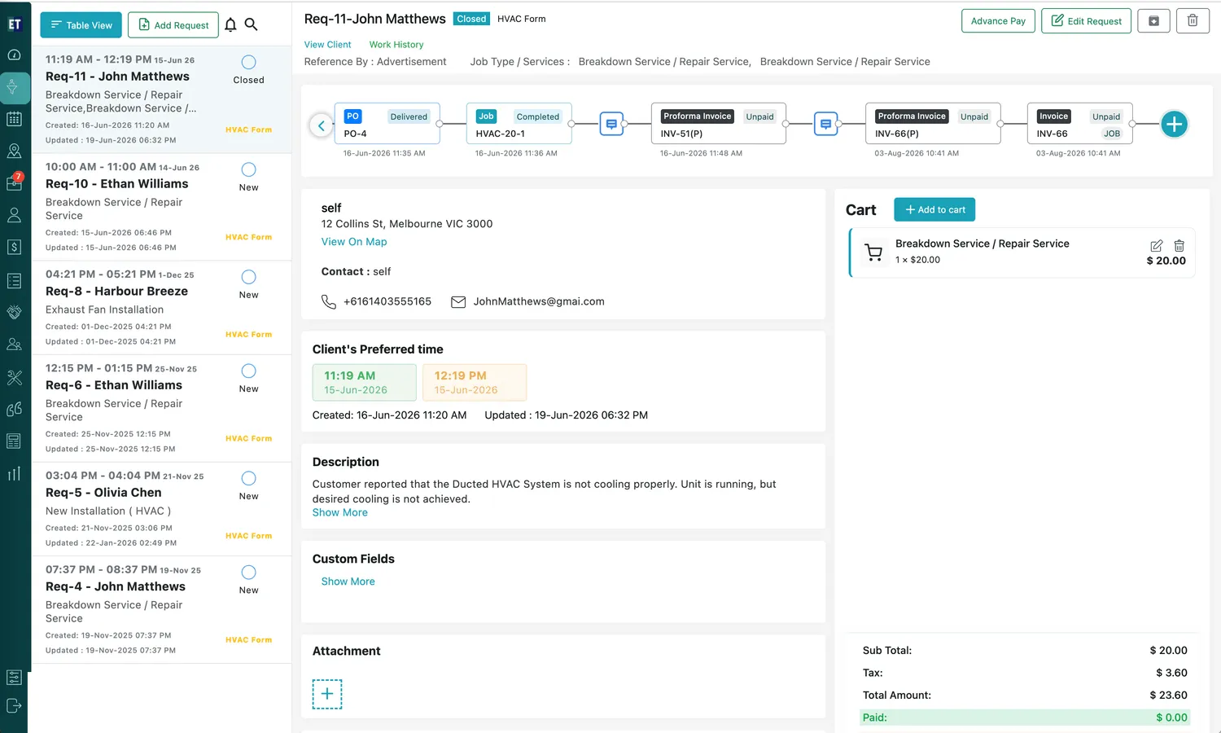Open the calendar icon in sidebar
This screenshot has width=1221, height=733.
tap(14, 119)
